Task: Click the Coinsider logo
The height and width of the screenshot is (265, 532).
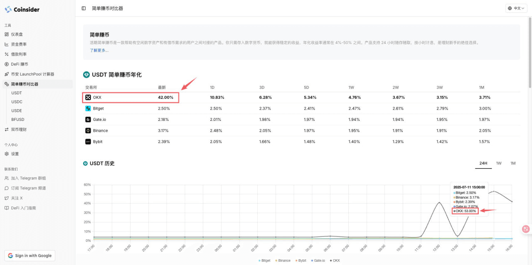Action: click(x=22, y=9)
